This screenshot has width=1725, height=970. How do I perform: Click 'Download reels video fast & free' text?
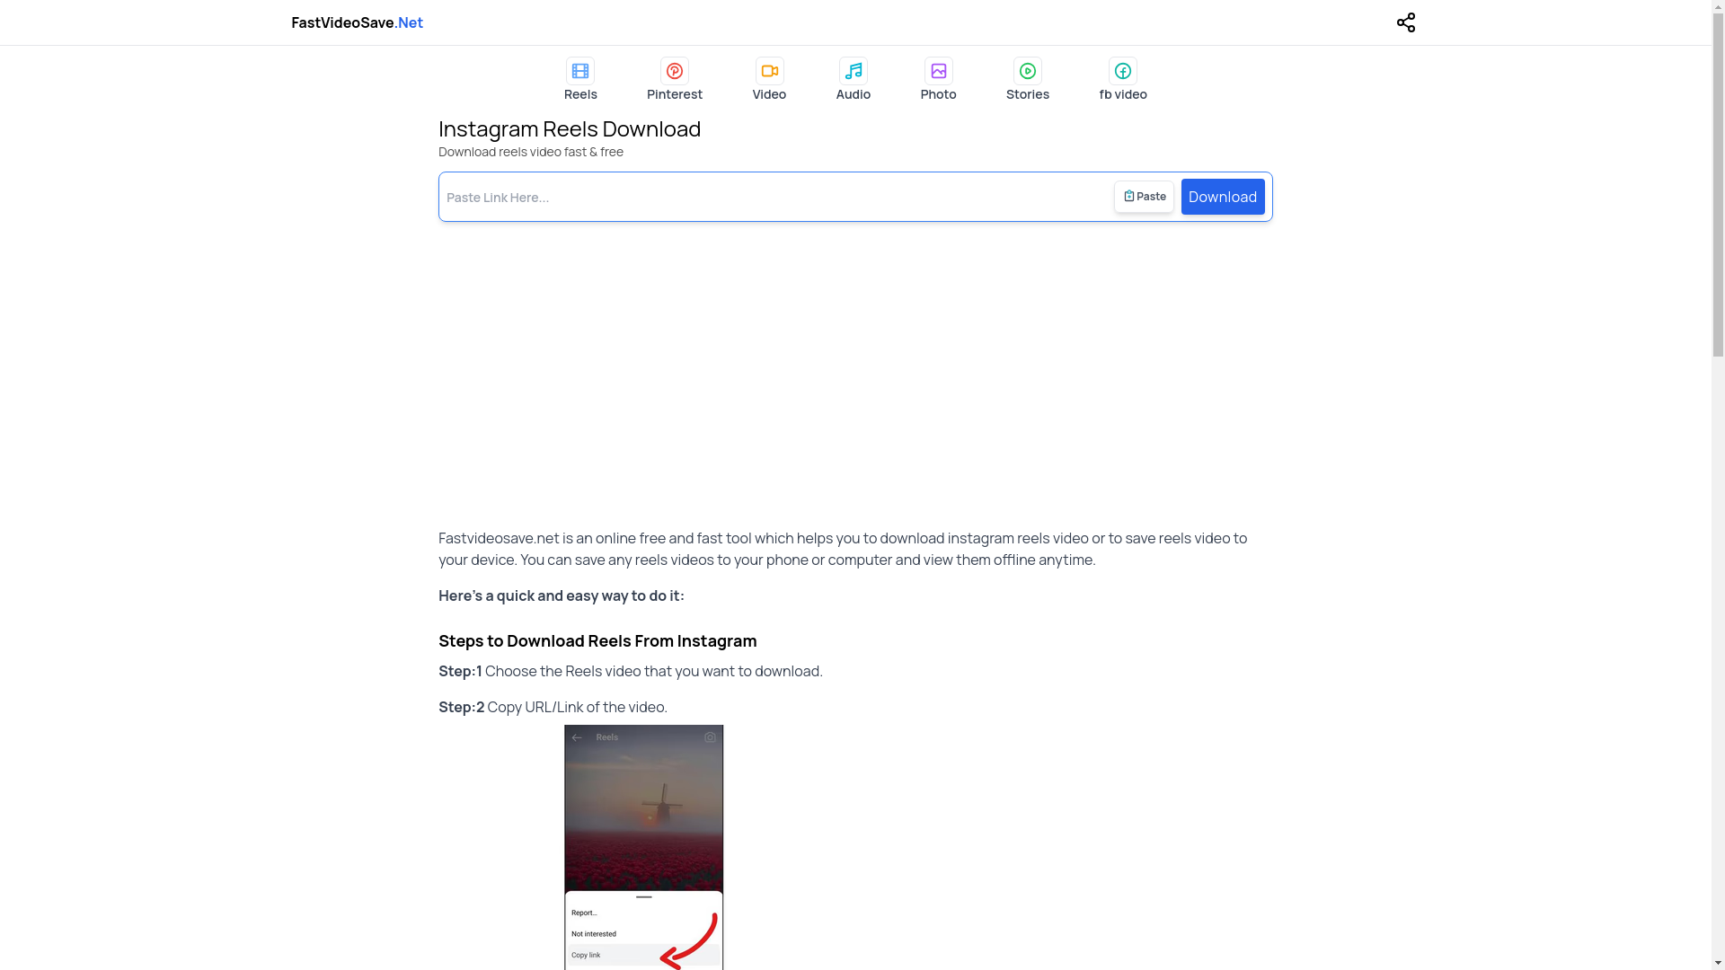point(531,152)
